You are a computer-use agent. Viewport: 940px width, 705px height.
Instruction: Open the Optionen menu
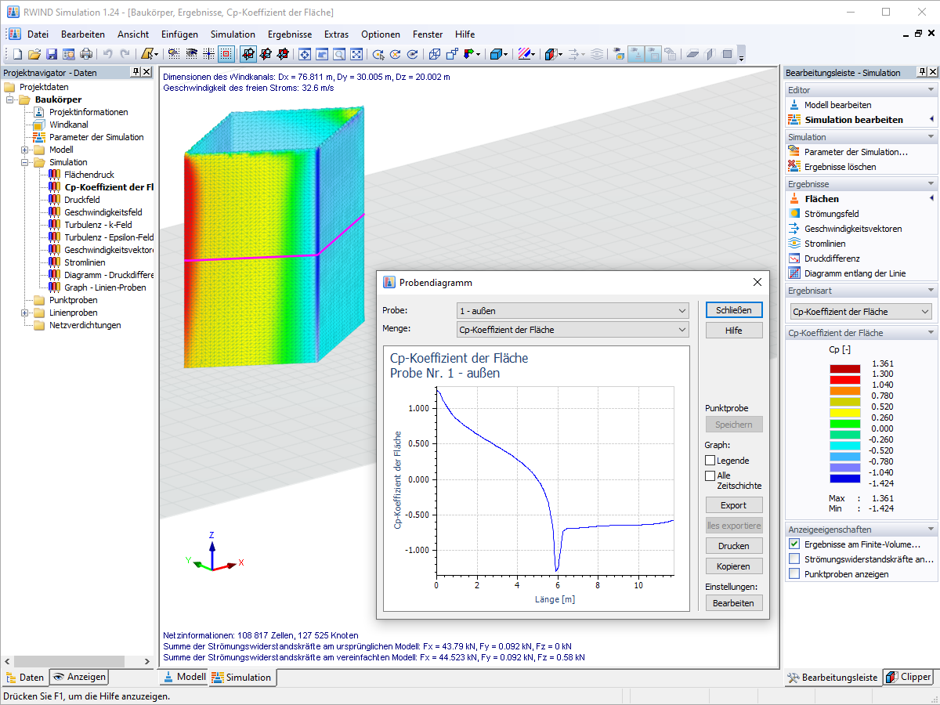click(x=381, y=34)
